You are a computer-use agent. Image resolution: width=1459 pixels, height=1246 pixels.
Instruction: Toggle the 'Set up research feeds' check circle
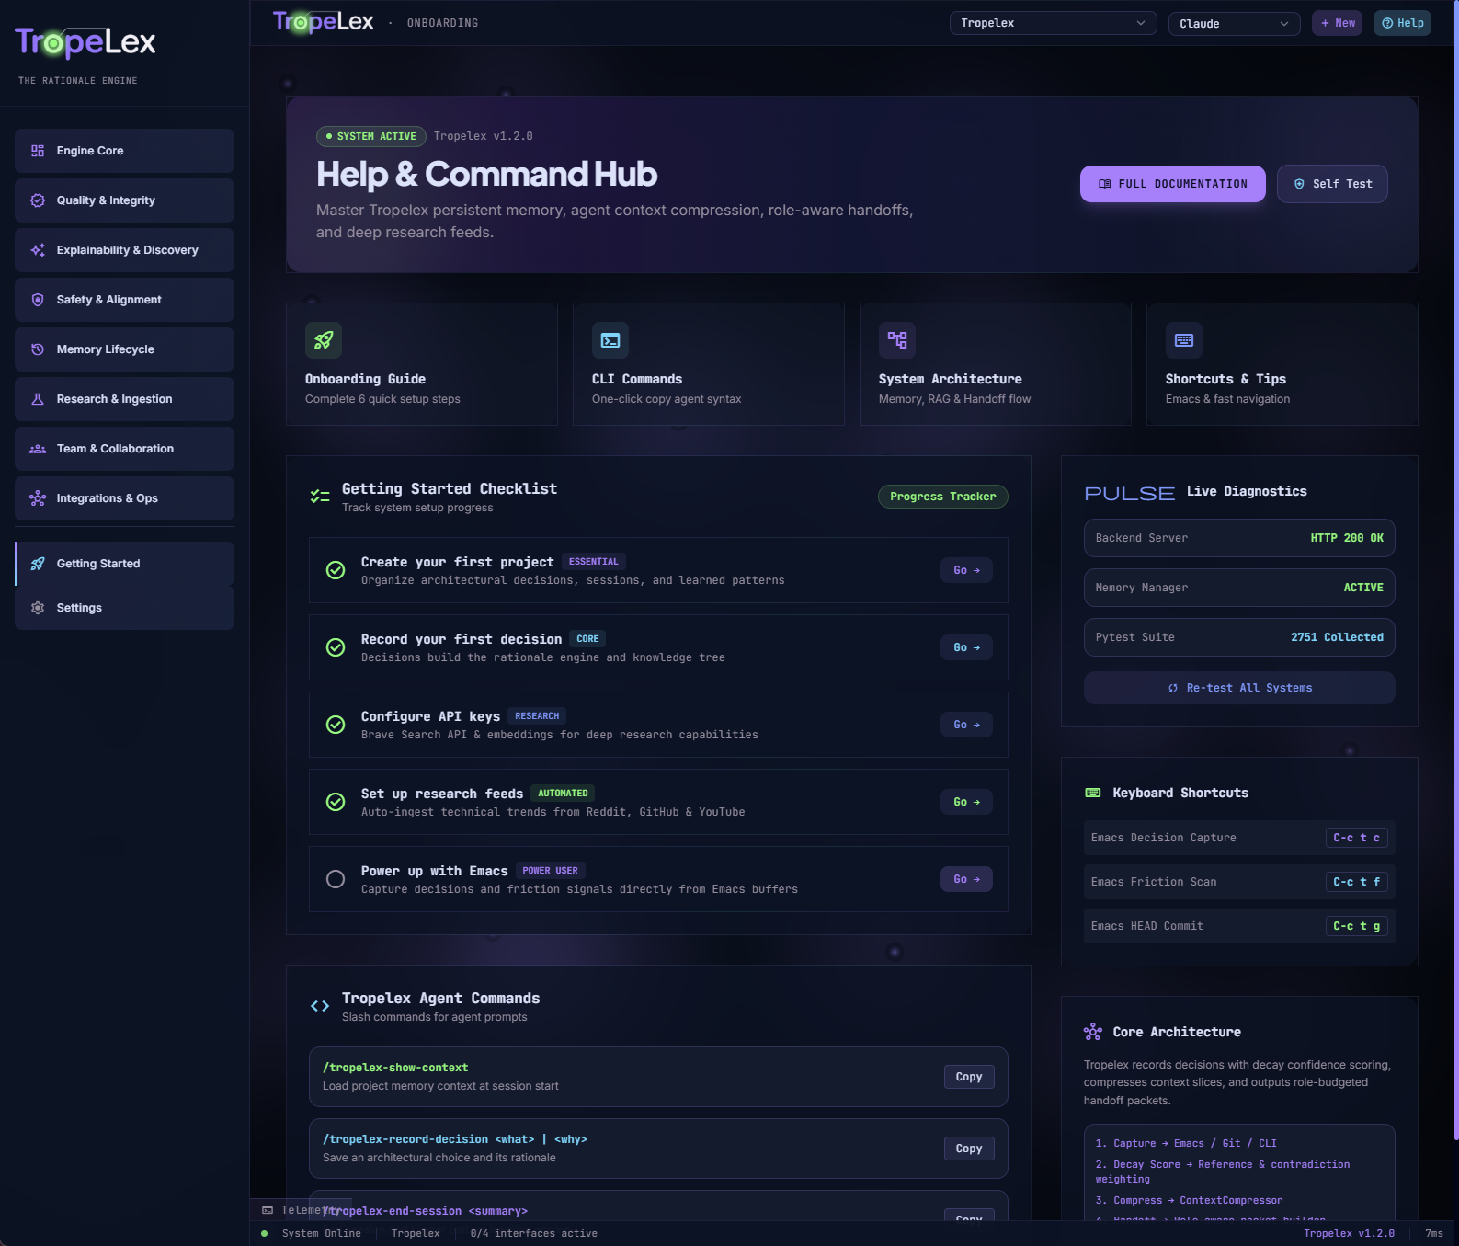(336, 802)
